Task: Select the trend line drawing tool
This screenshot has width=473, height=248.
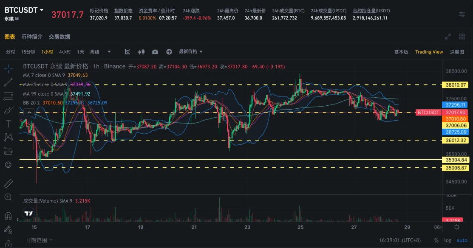Action: tap(8, 82)
